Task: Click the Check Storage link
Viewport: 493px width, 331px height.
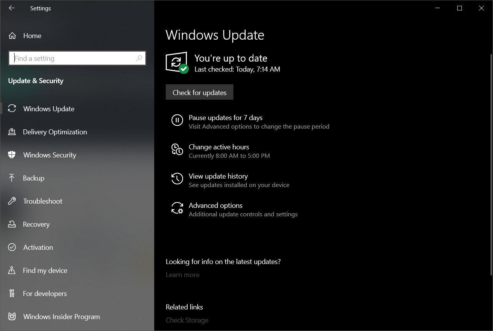Action: point(187,320)
